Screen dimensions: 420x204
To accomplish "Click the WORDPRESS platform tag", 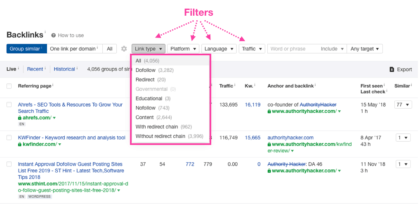I will point(39,197).
